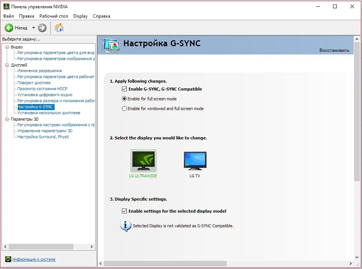Click main panel scroll down arrow
The height and width of the screenshot is (269, 362).
[357, 257]
